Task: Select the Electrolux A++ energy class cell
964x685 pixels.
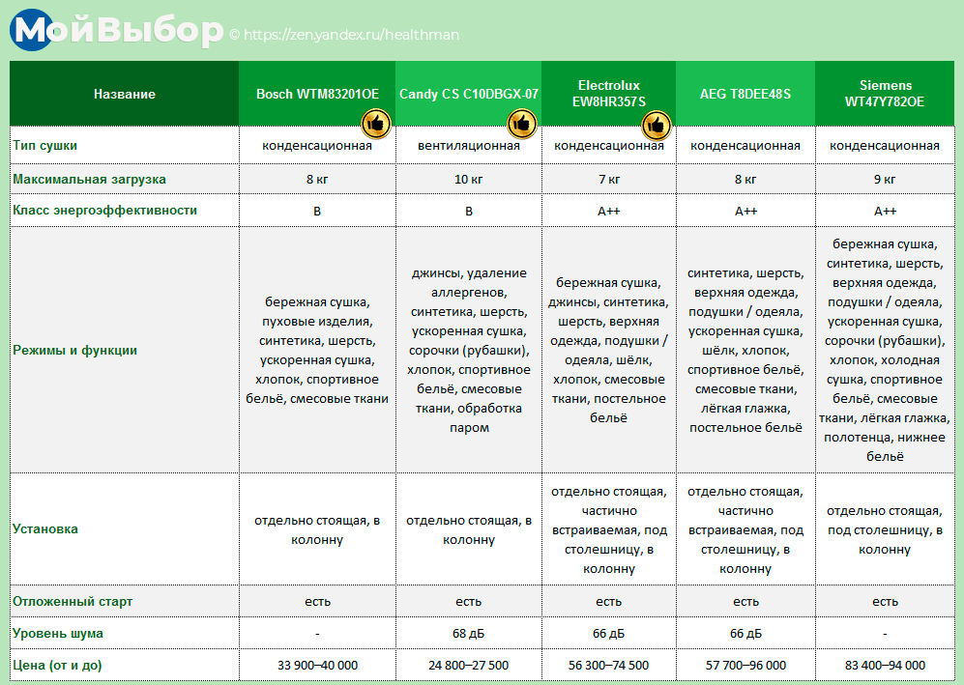Action: point(608,211)
